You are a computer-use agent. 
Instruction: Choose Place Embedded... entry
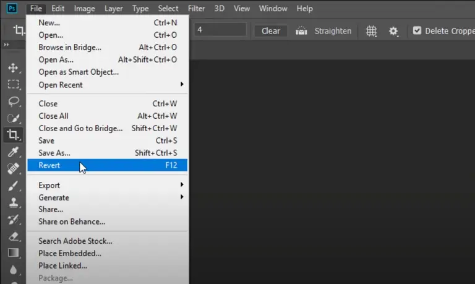[107, 254]
